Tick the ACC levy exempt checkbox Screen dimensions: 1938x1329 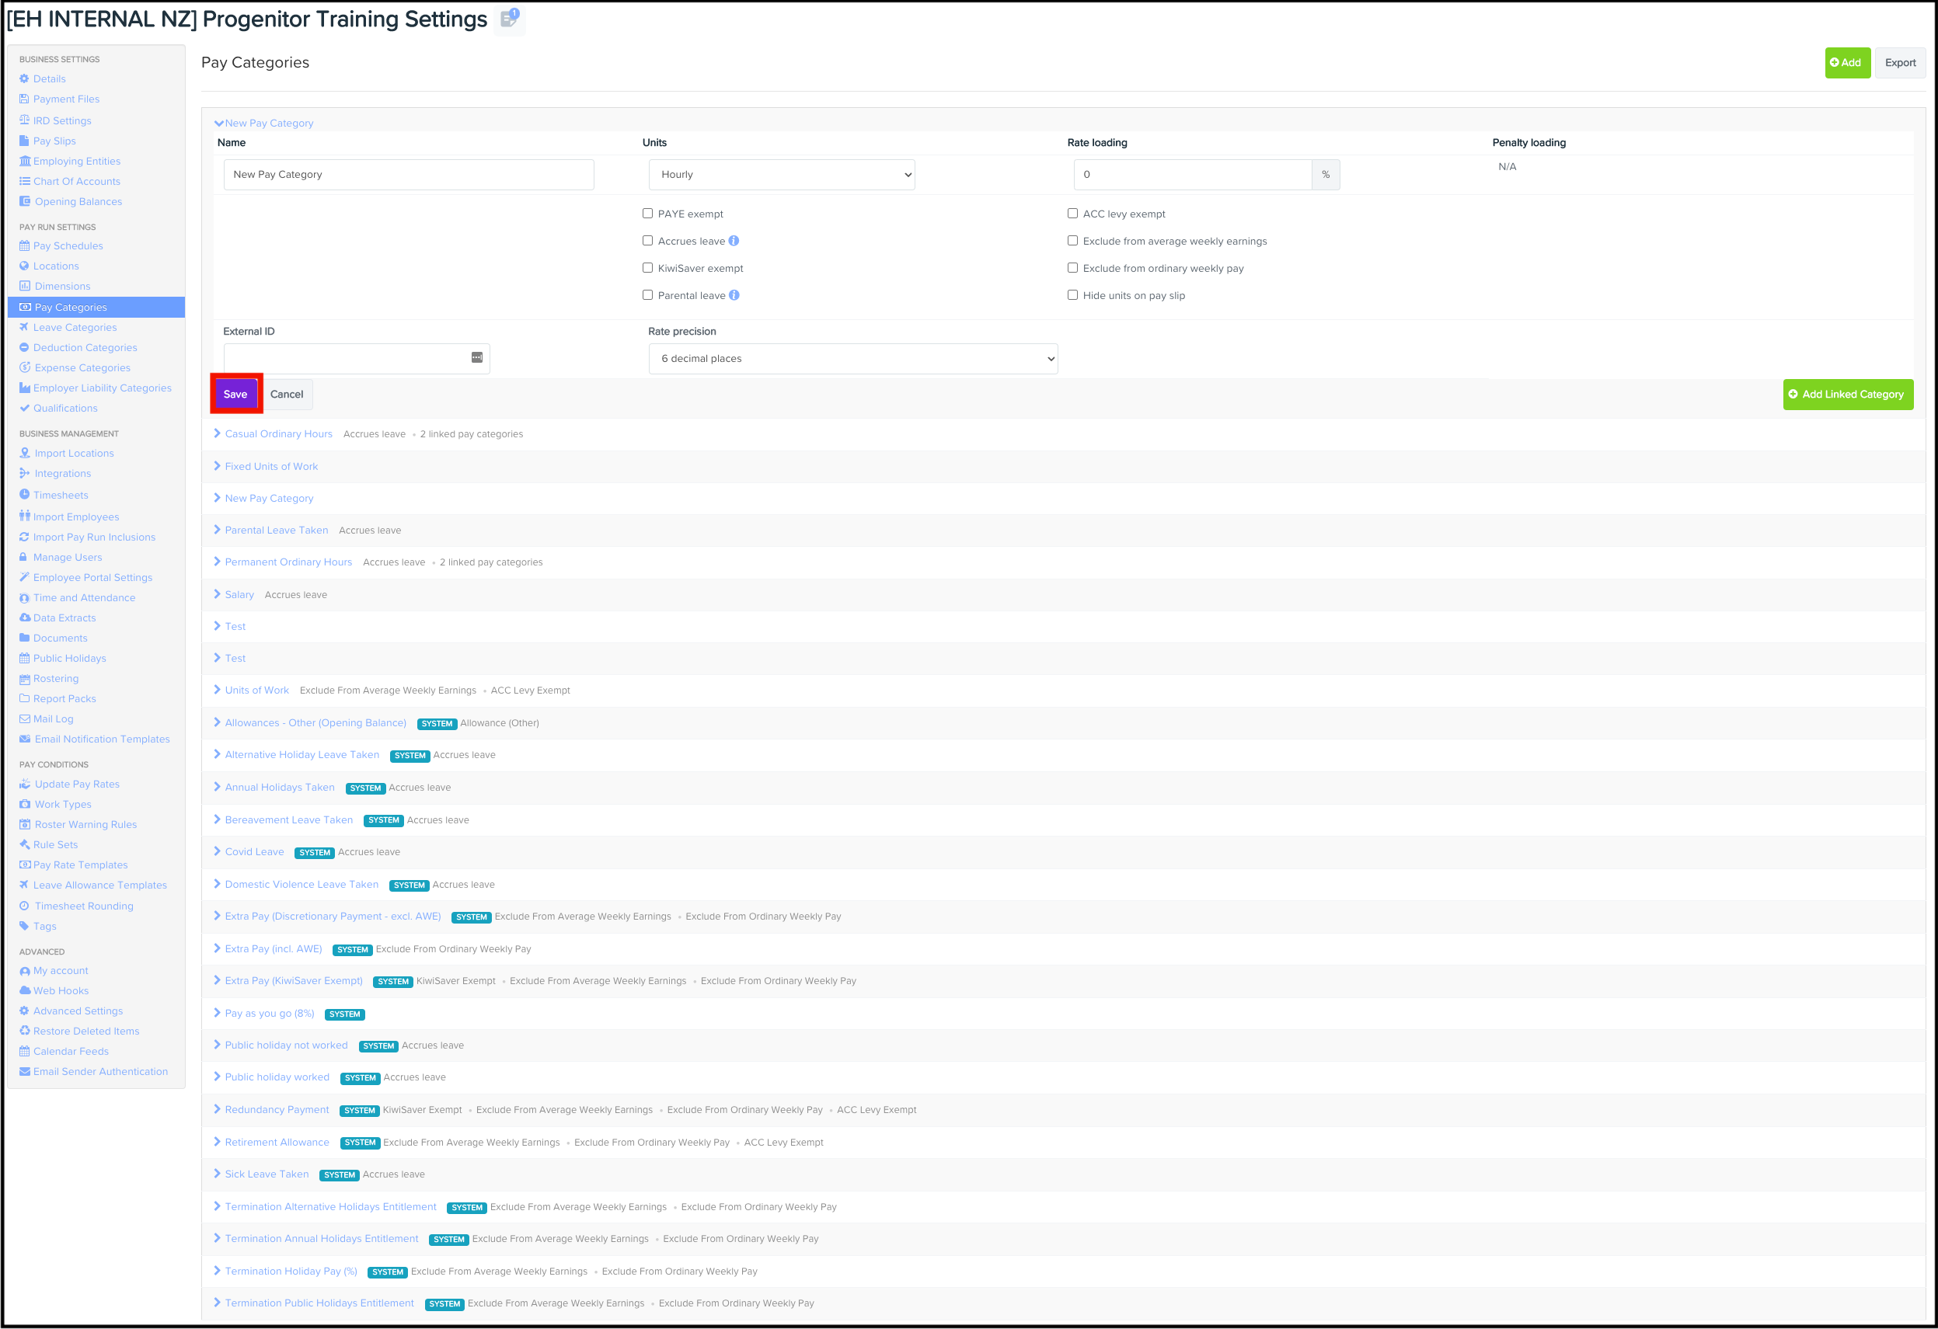coord(1072,214)
